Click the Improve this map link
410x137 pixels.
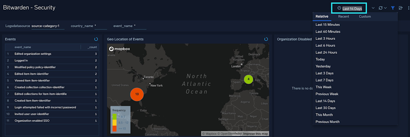pyautogui.click(x=256, y=134)
